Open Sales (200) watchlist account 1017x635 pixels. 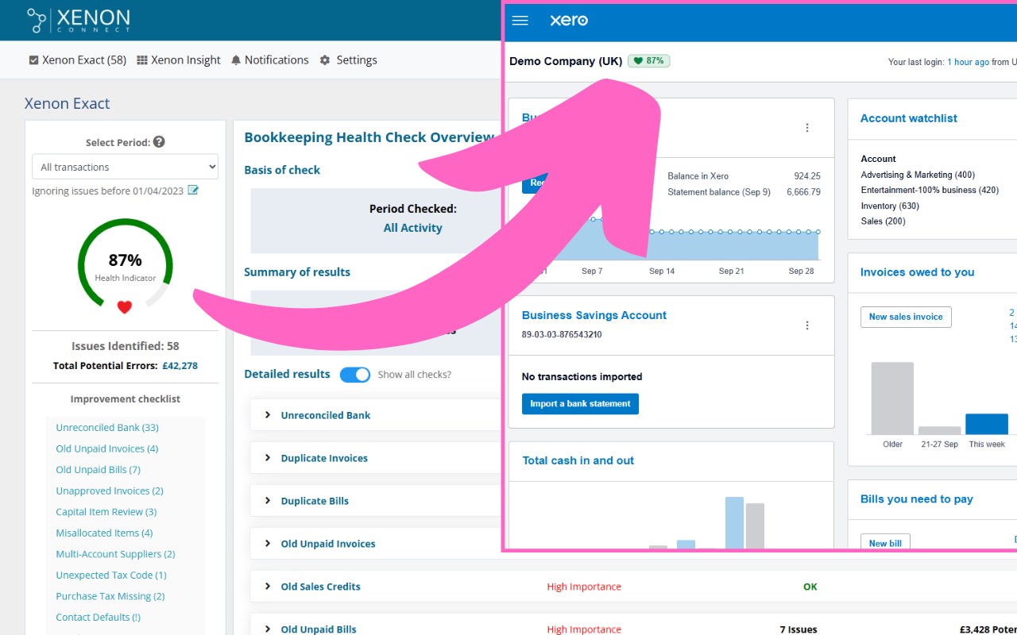(x=883, y=221)
